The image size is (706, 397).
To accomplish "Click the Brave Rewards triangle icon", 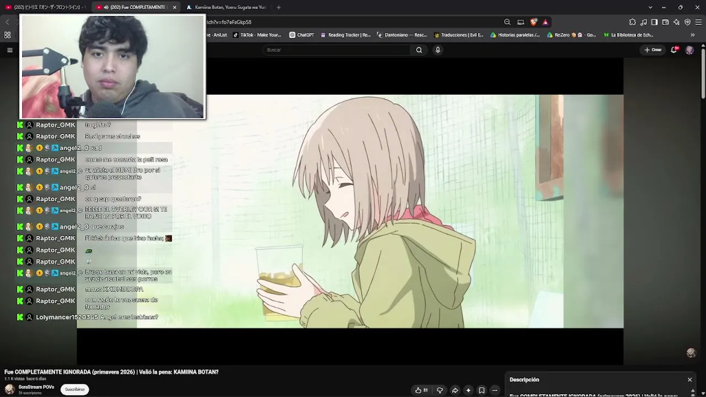I will tap(545, 22).
